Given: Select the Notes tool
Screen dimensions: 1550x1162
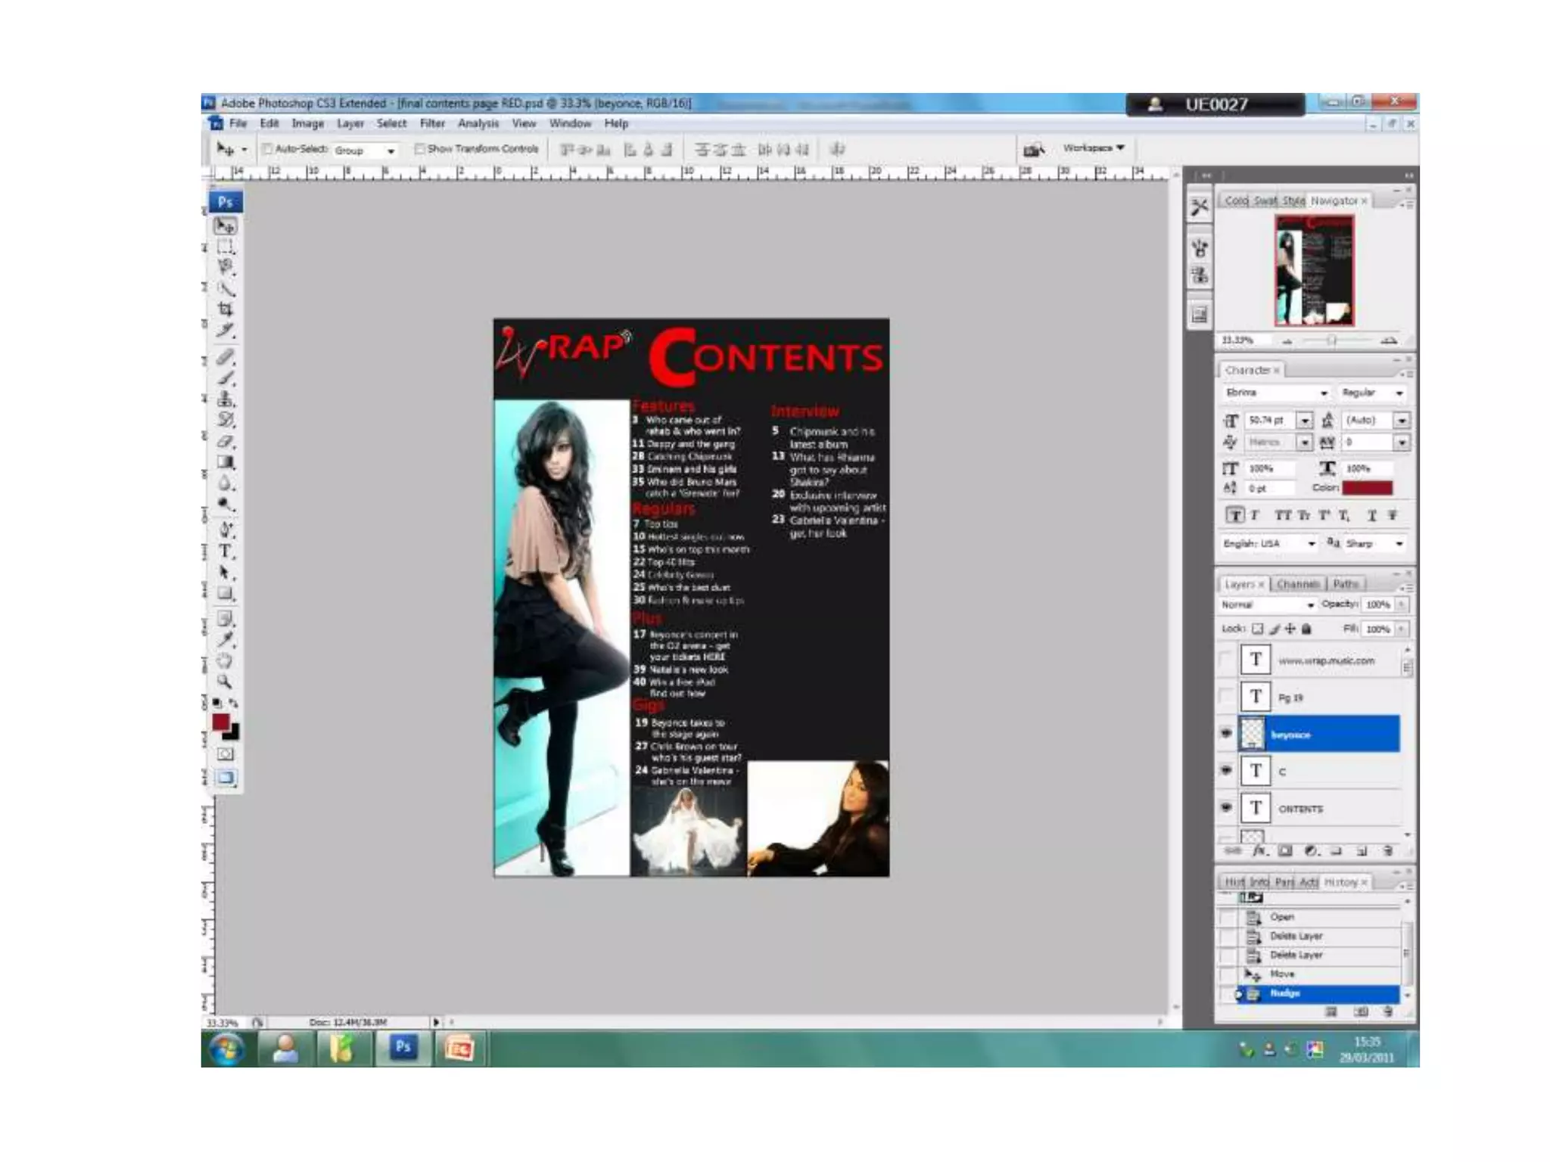Looking at the screenshot, I should [x=226, y=619].
